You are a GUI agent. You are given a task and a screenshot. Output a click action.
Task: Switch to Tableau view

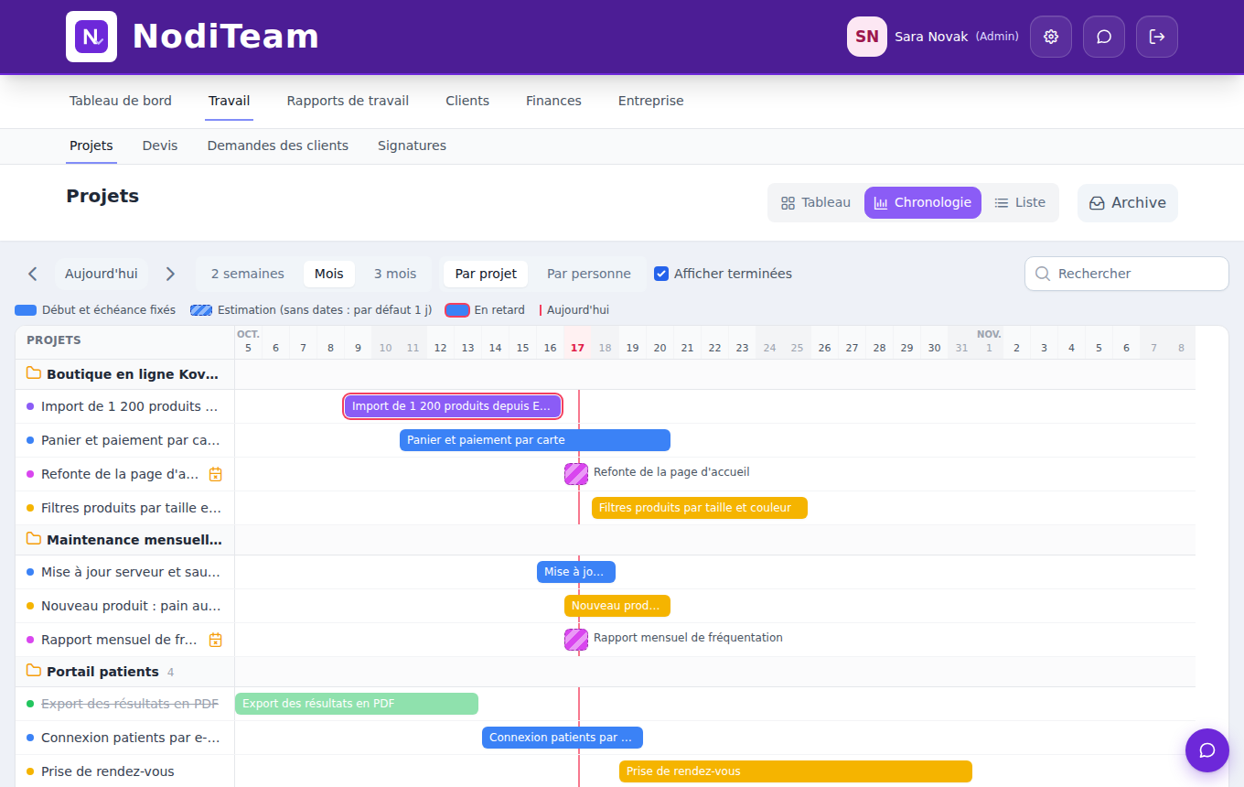coord(816,203)
